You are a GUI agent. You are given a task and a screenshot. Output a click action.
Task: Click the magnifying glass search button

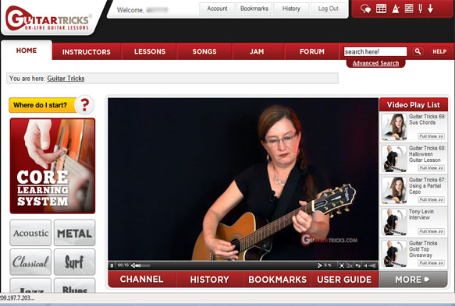pyautogui.click(x=418, y=51)
